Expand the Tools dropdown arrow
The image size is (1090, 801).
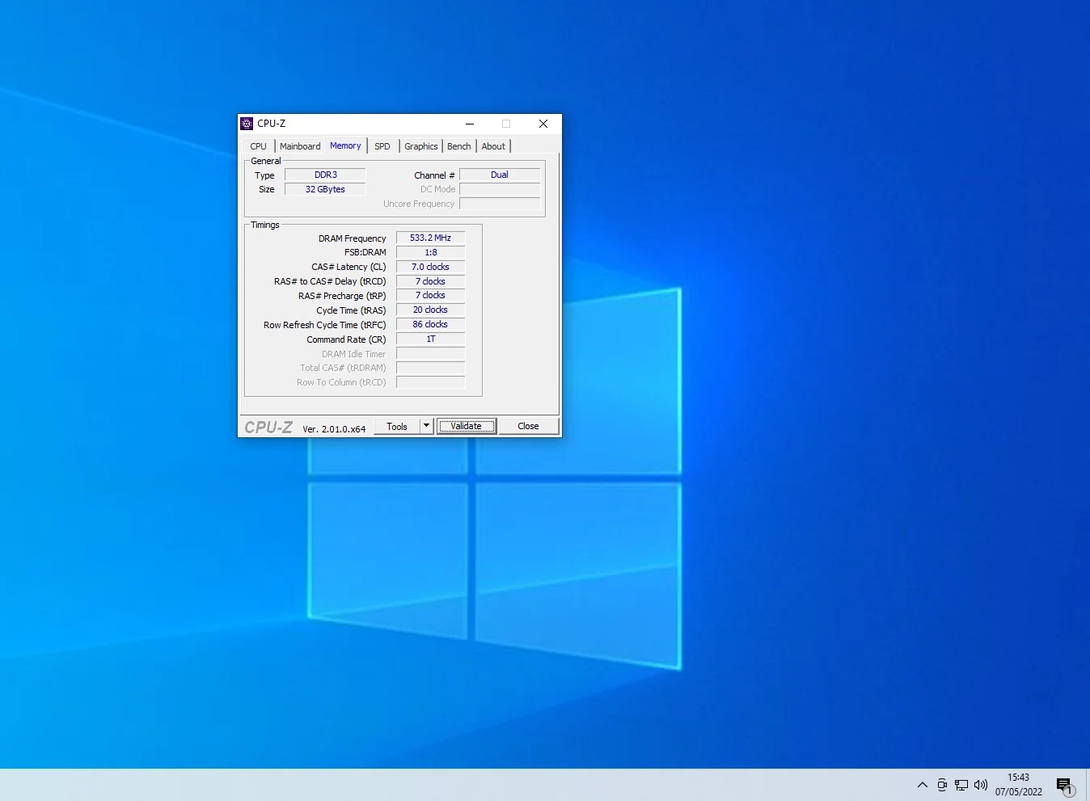pos(427,426)
